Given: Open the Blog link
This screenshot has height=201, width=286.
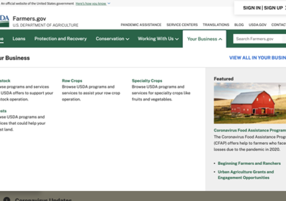Looking at the screenshot, I should pyautogui.click(x=239, y=25).
